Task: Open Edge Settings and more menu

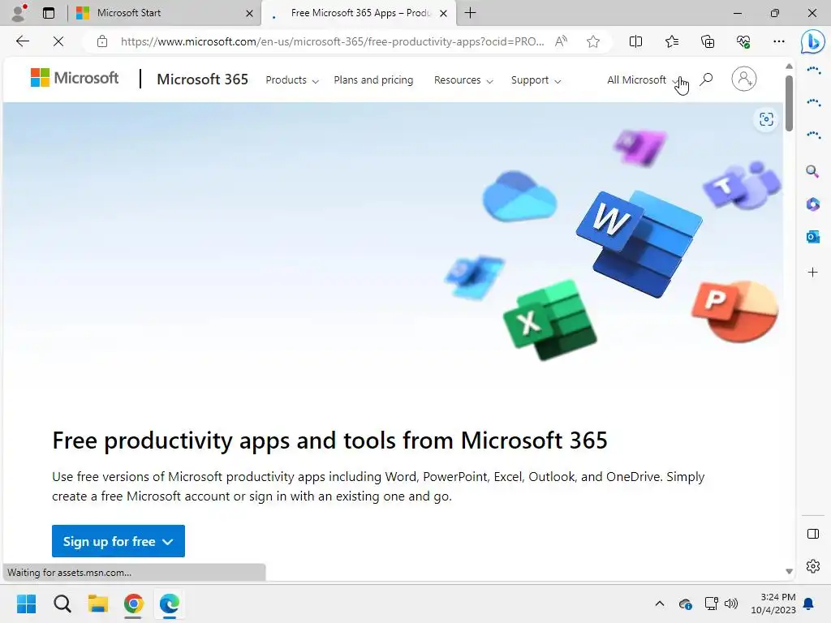Action: 778,41
